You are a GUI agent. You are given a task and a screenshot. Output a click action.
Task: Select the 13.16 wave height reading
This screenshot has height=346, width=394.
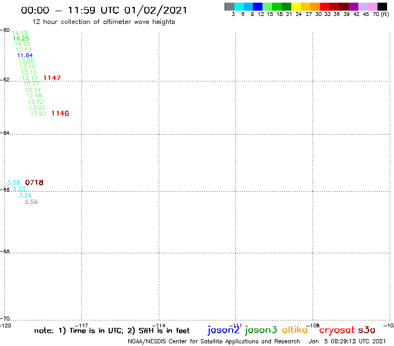click(x=28, y=67)
